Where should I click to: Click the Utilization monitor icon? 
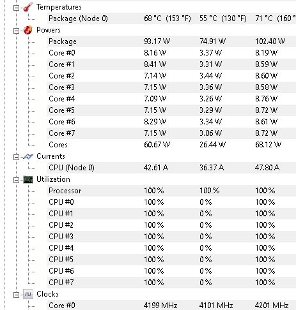point(28,179)
